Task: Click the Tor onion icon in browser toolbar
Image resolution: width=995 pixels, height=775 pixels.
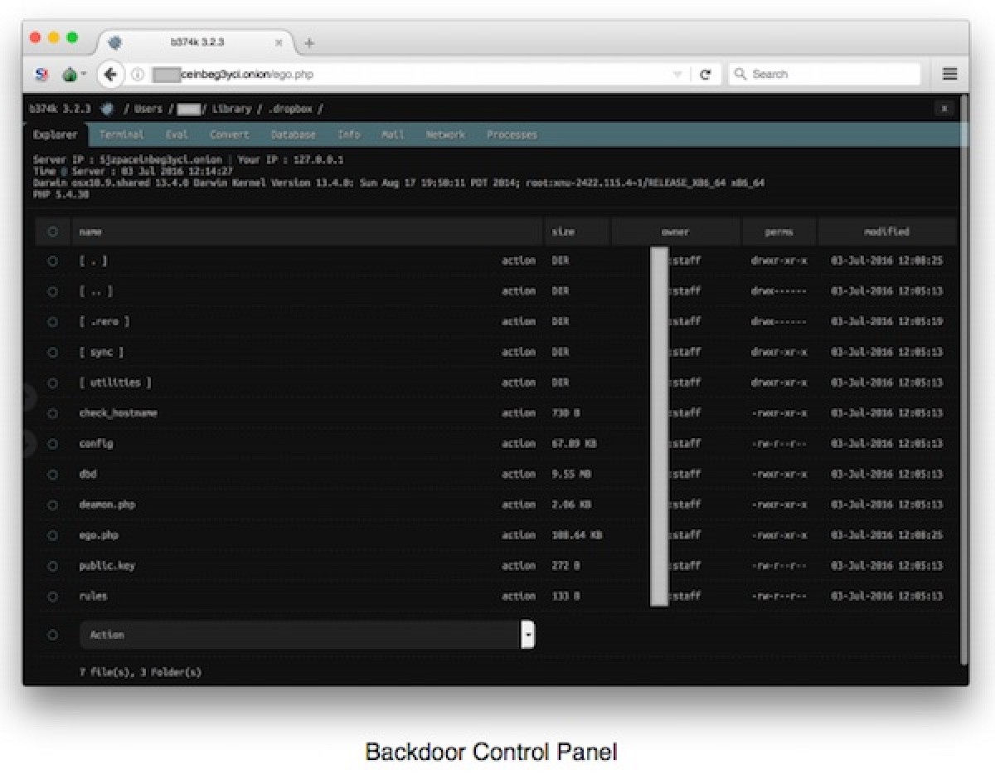Action: (70, 74)
